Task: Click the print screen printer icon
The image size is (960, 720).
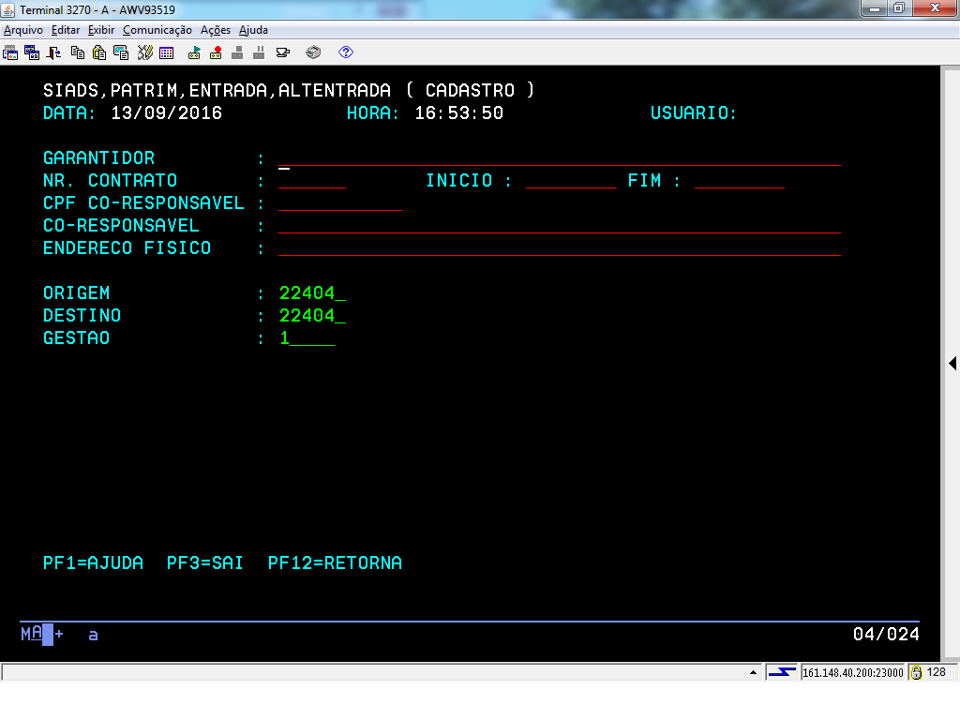Action: click(x=313, y=52)
